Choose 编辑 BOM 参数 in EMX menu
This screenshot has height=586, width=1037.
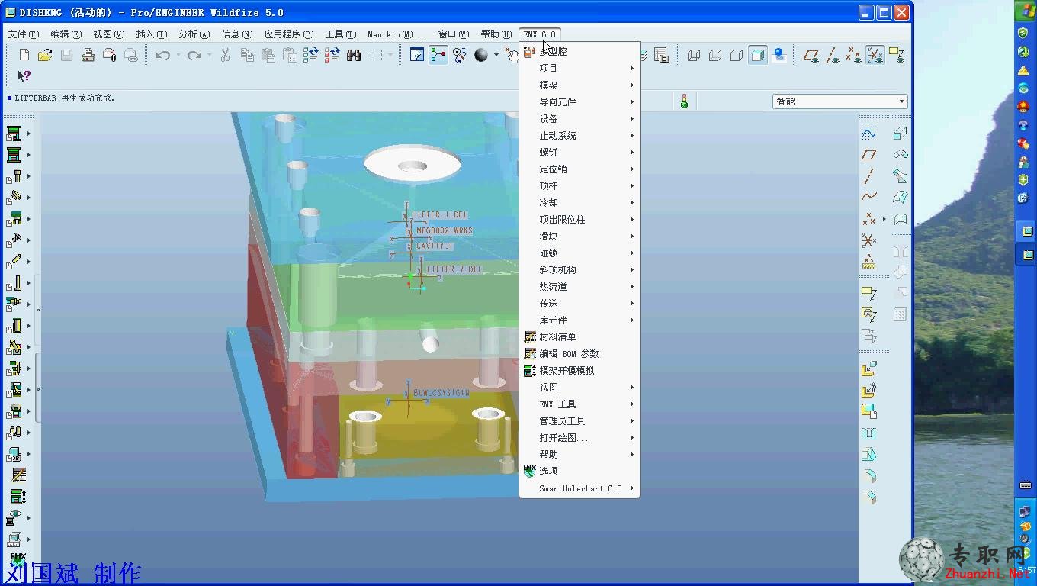[579, 353]
